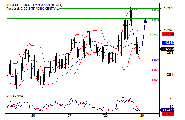Click the 1.0254 price axis label

pos(168,75)
